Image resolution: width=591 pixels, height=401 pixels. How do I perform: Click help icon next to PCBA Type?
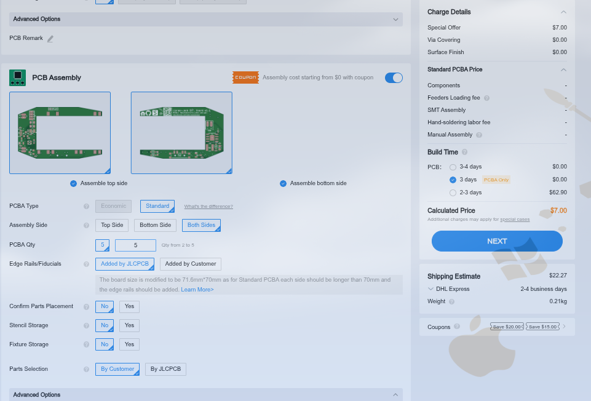click(86, 207)
